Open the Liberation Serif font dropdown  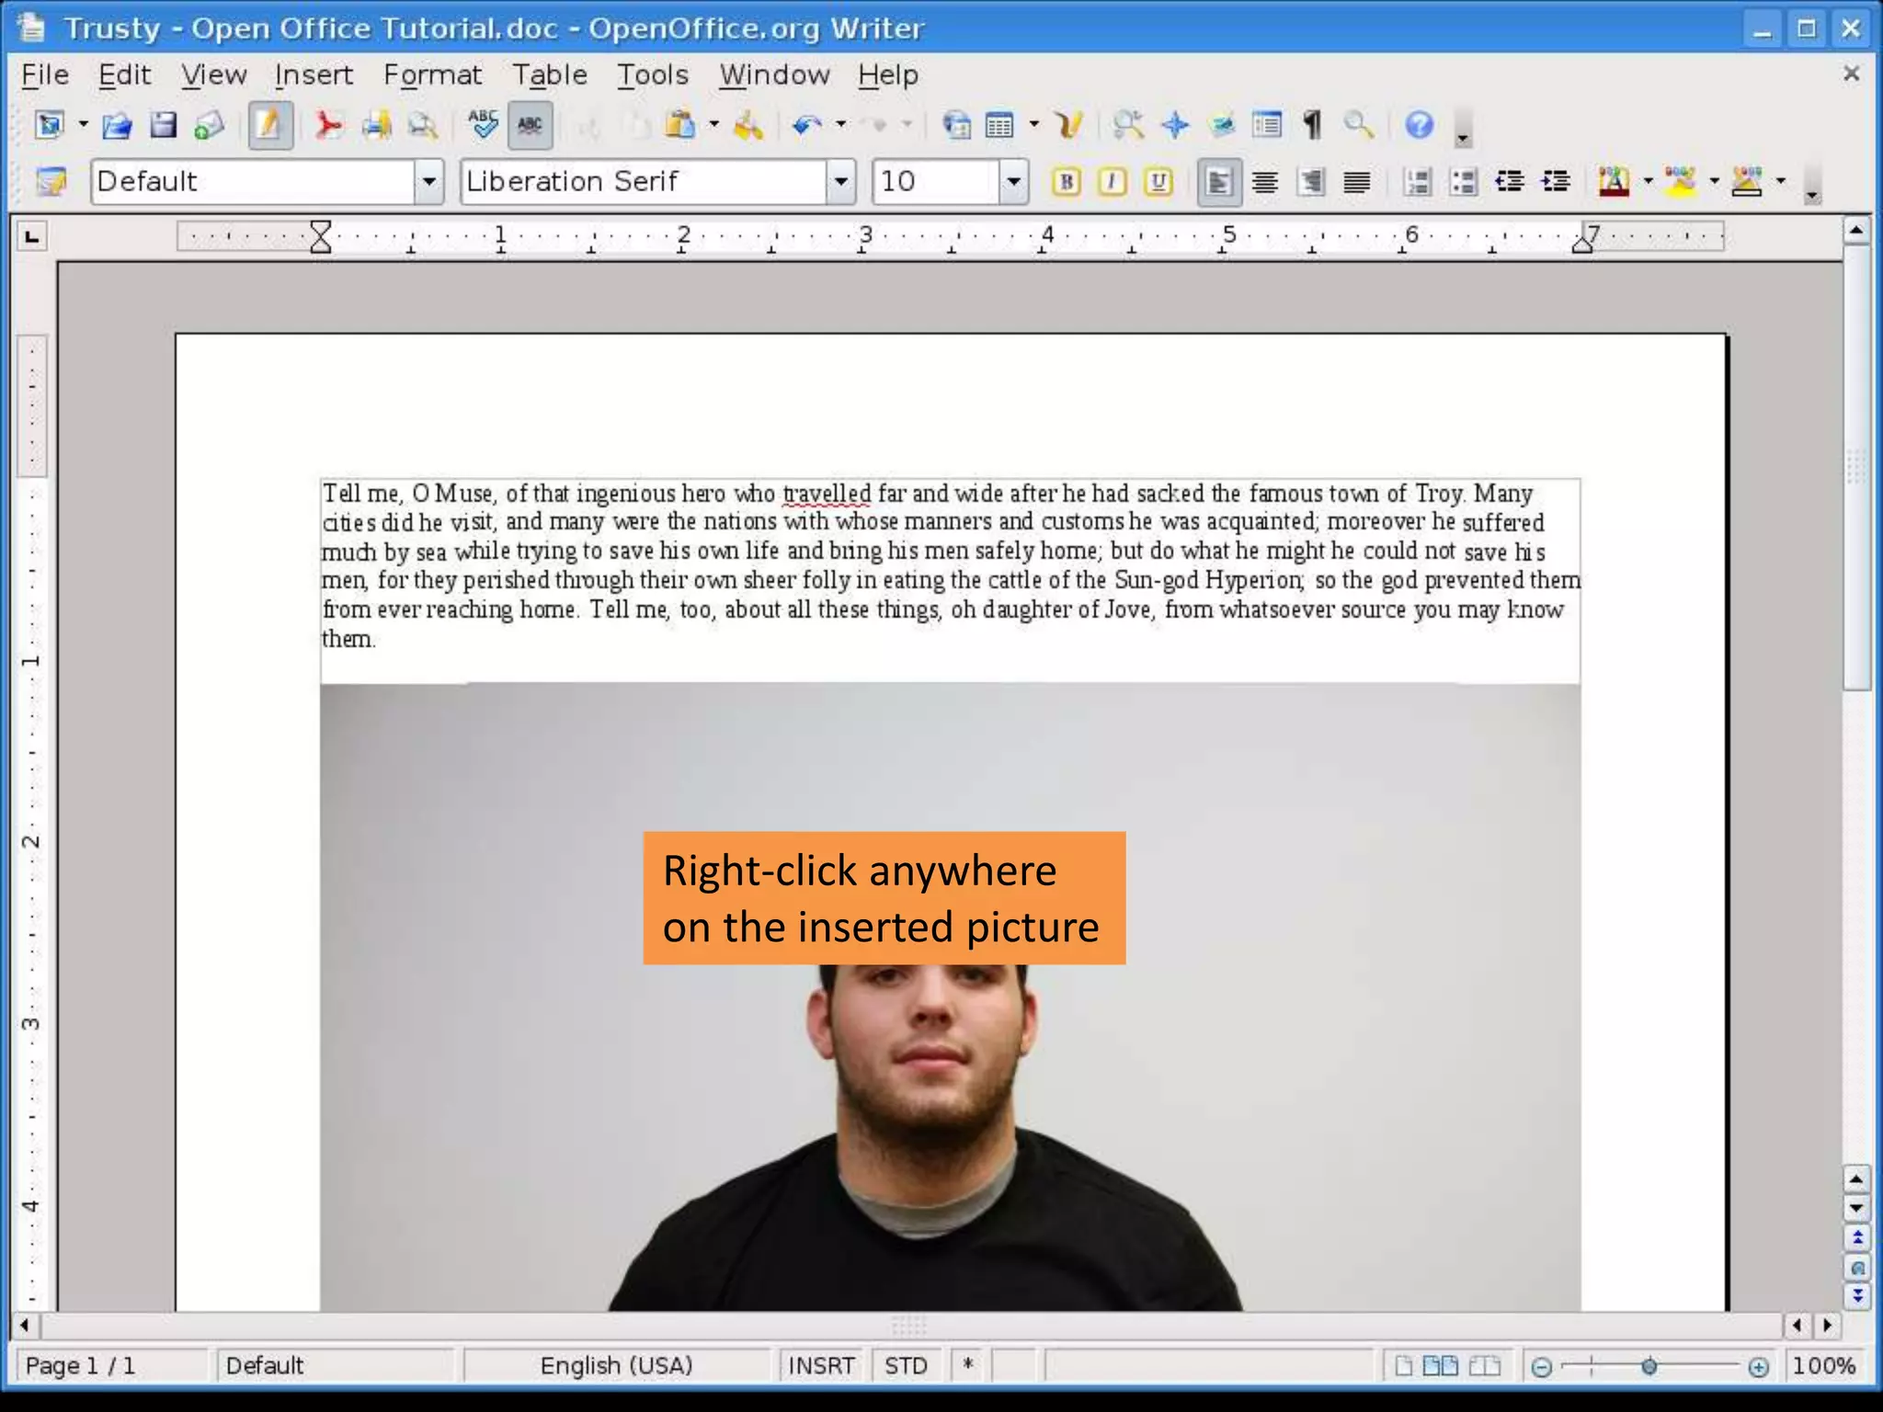[840, 182]
